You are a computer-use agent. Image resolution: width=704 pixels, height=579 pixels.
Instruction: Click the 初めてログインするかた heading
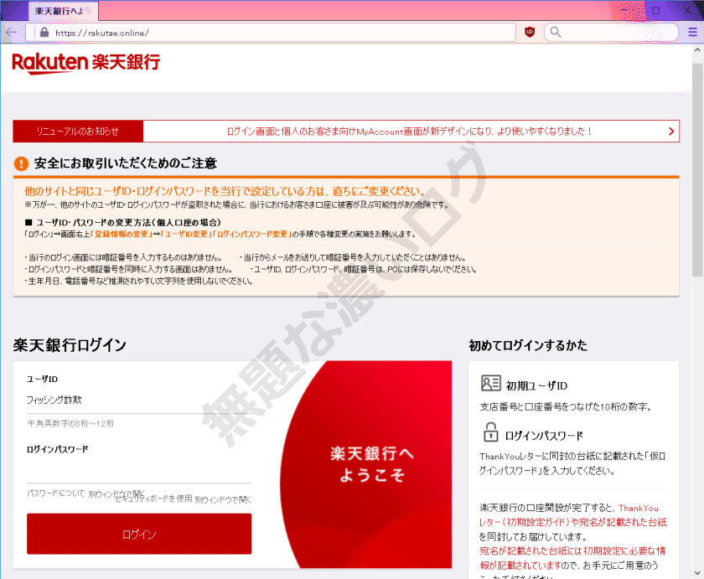point(528,345)
